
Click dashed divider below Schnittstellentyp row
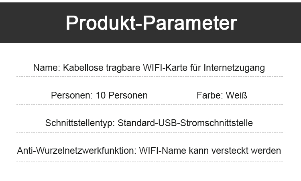[150, 133]
